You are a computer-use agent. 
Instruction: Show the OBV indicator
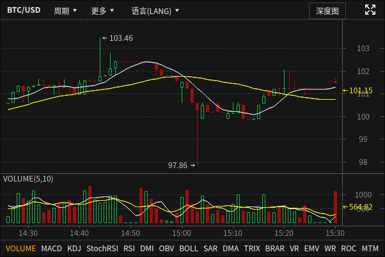pos(166,249)
